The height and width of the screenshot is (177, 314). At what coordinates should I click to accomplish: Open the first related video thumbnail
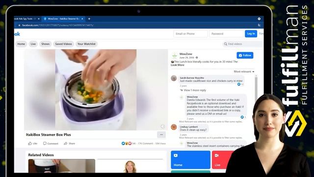point(62,166)
